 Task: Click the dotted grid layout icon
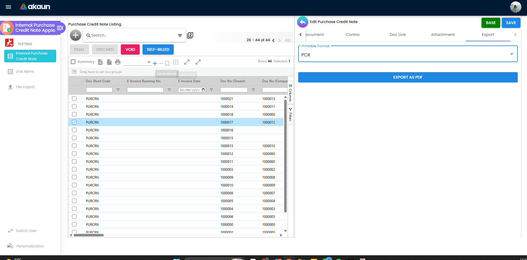(176, 62)
